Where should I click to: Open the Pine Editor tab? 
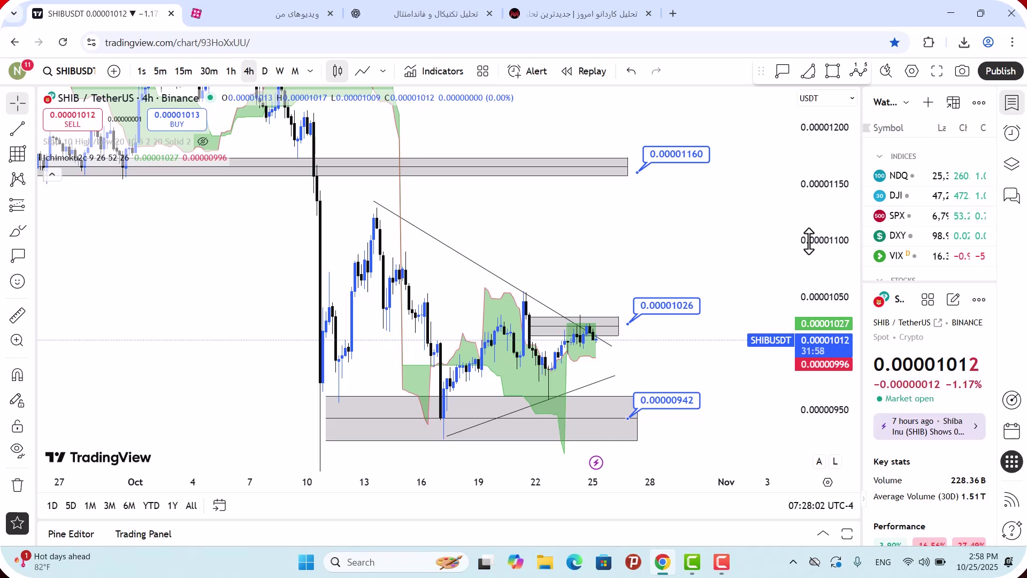click(x=71, y=534)
